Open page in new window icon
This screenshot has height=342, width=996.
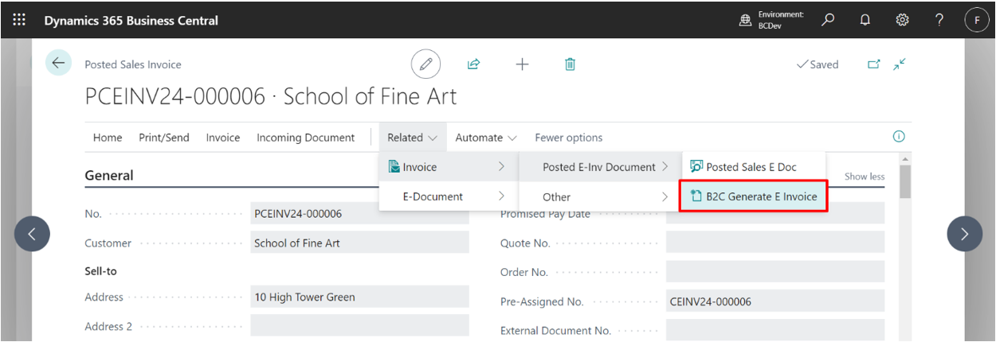tap(873, 64)
